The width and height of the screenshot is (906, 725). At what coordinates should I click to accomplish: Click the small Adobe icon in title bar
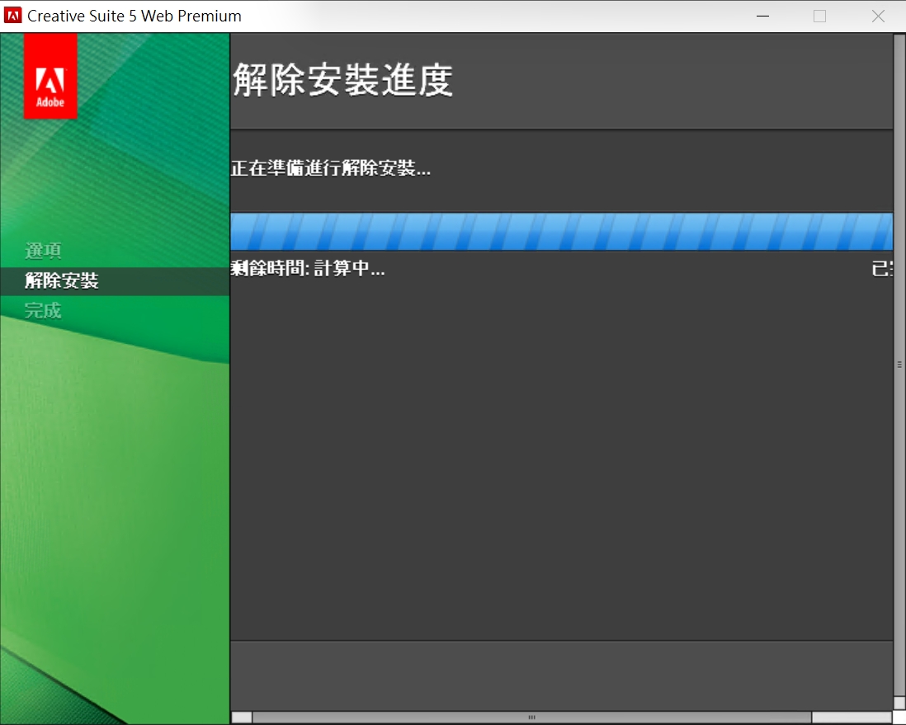(13, 16)
